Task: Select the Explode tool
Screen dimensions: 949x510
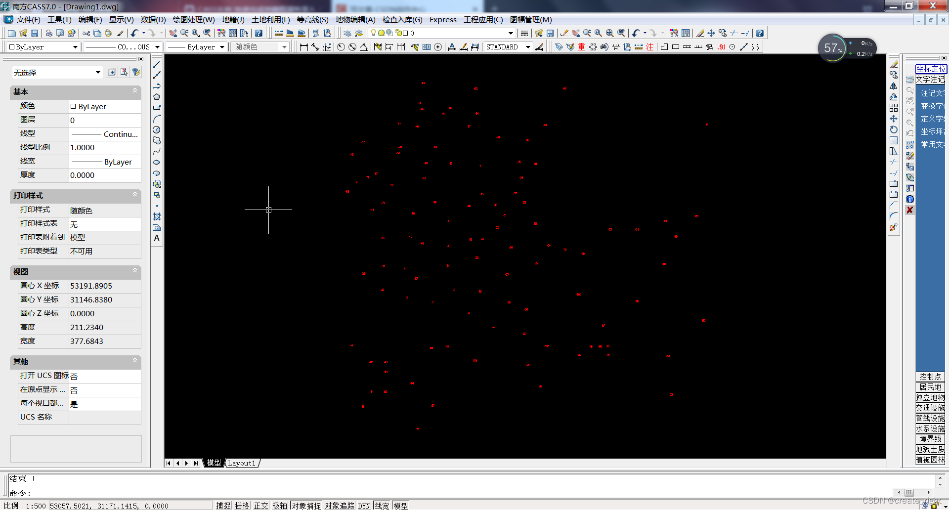Action: [894, 227]
